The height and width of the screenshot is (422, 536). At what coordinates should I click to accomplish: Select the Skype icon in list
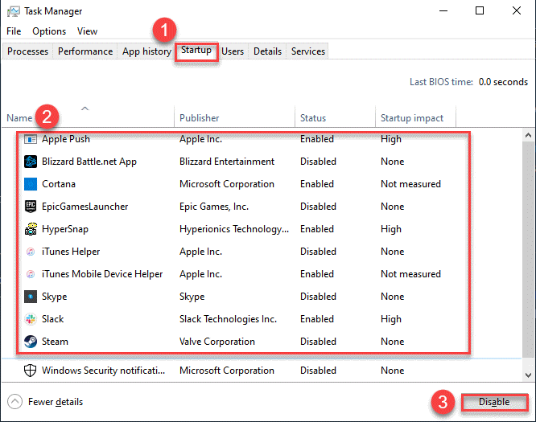pyautogui.click(x=31, y=297)
